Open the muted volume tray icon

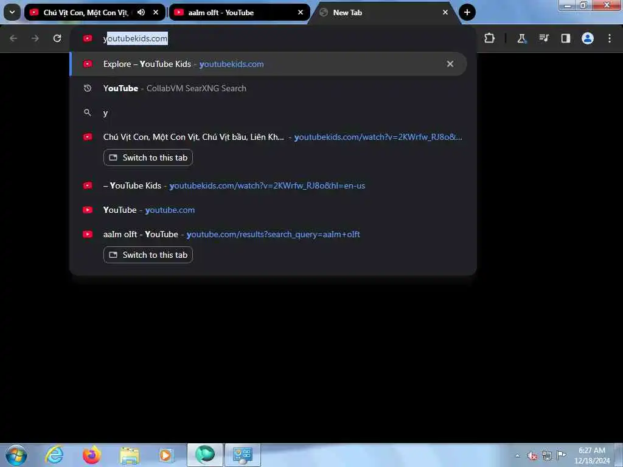pyautogui.click(x=532, y=455)
